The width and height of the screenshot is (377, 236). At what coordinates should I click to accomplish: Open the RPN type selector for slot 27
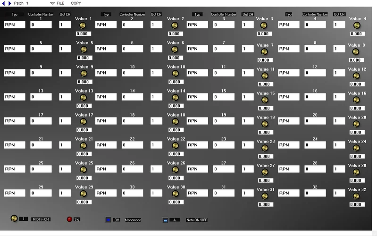(x=197, y=169)
